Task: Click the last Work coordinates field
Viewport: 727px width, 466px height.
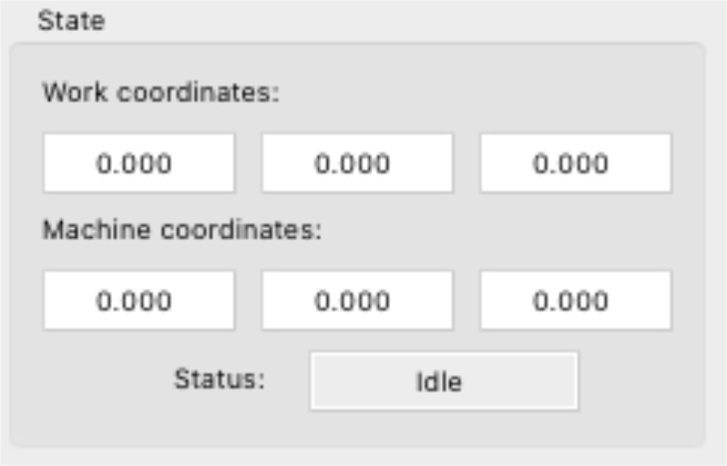Action: (x=575, y=164)
